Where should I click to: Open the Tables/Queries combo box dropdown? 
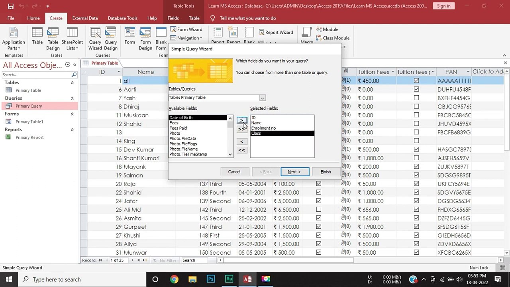pos(262,98)
